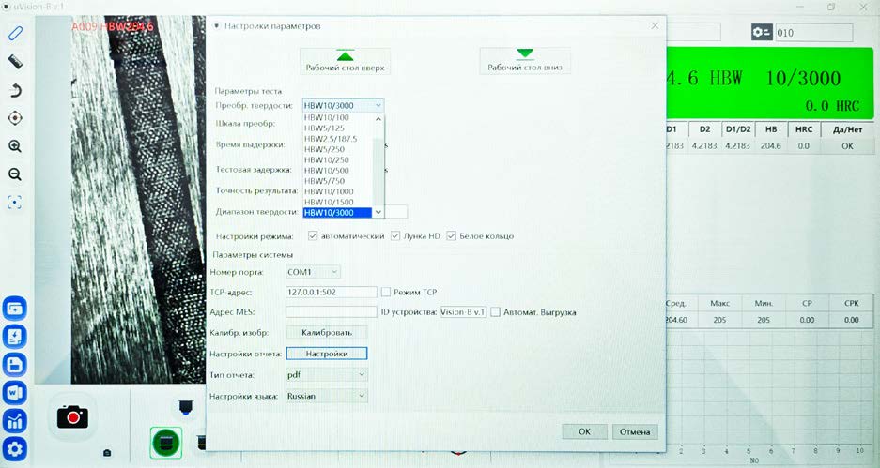Choose HBW10/500 from the open list
Screen dimensions: 880x468
337,171
